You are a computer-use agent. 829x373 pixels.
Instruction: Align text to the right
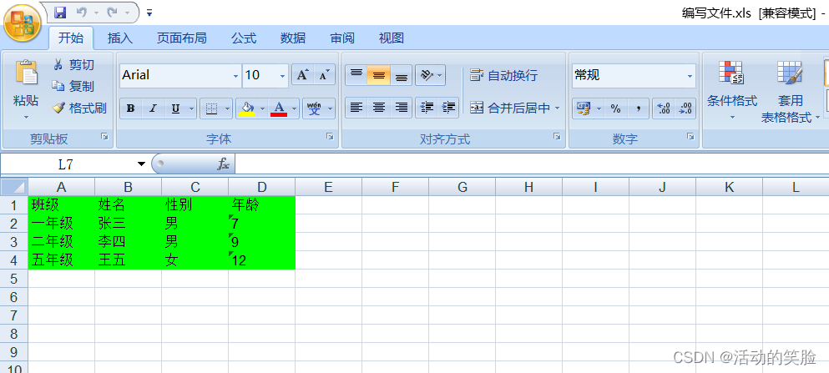(x=402, y=108)
